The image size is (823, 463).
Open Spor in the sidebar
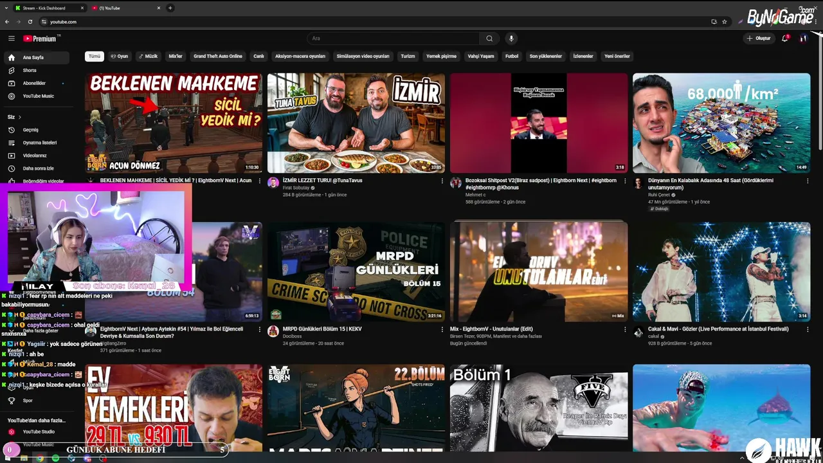tap(37, 401)
